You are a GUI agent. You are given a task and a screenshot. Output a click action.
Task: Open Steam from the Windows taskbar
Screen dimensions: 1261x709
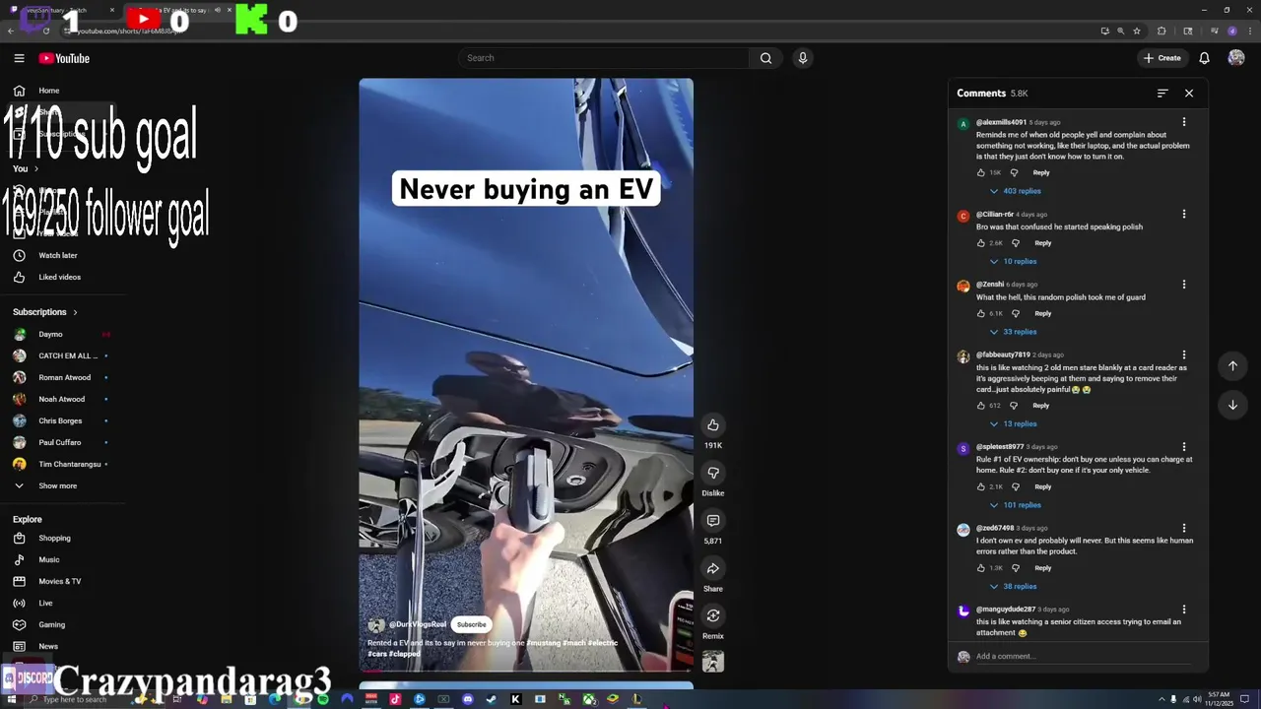(x=492, y=699)
